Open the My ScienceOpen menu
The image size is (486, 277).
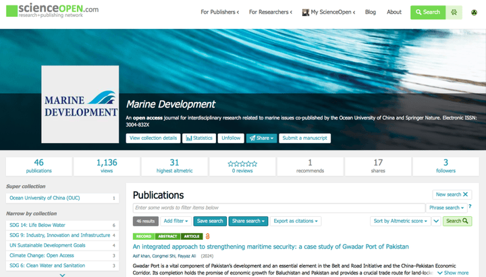tap(333, 12)
